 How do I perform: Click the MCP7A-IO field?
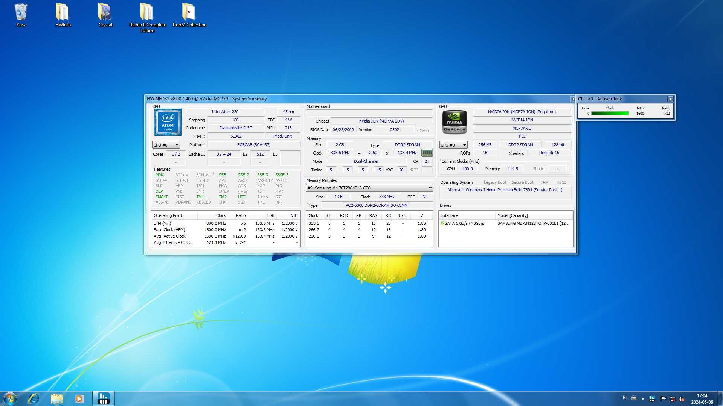click(x=522, y=128)
